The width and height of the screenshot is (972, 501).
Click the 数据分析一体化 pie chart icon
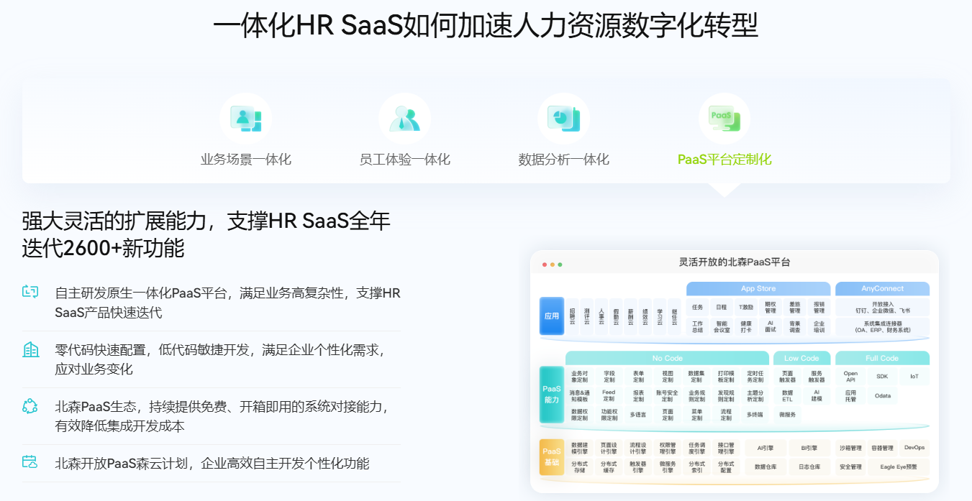[563, 119]
